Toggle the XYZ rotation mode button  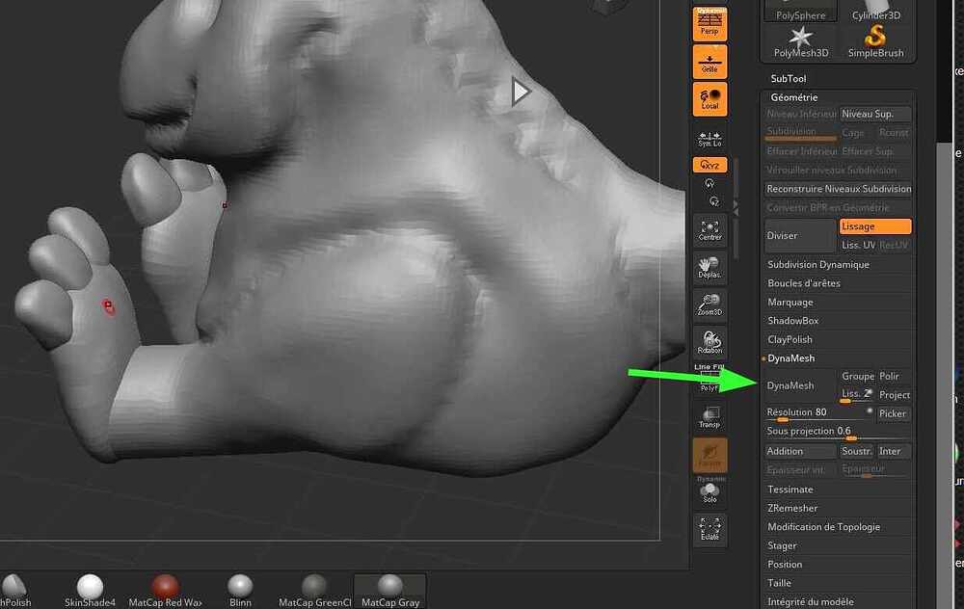point(710,165)
